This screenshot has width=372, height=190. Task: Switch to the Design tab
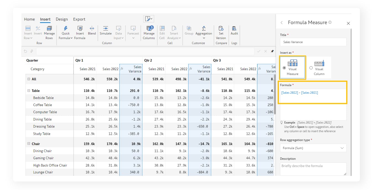[62, 19]
